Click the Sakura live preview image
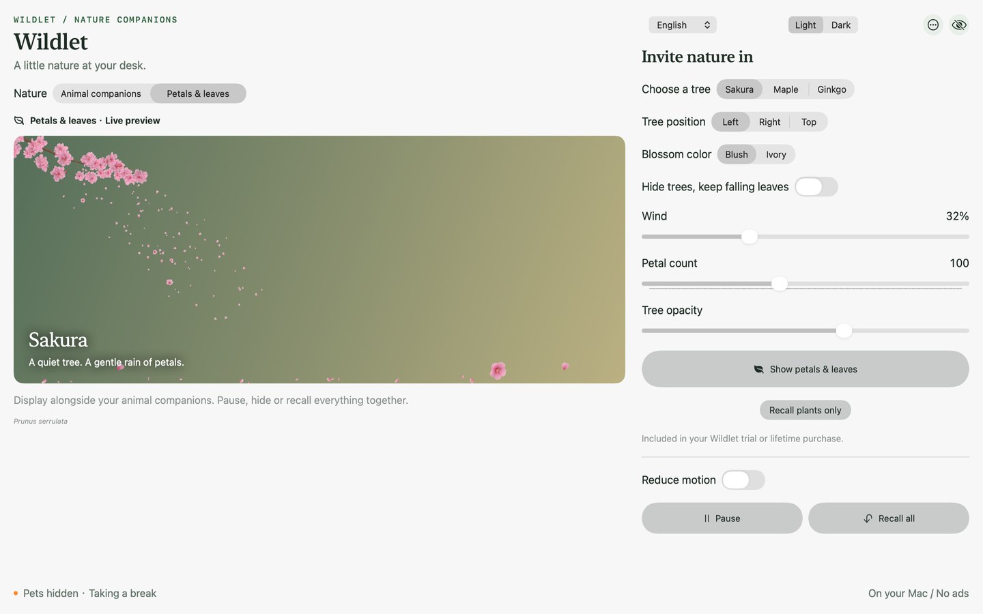The width and height of the screenshot is (983, 614). (x=319, y=259)
